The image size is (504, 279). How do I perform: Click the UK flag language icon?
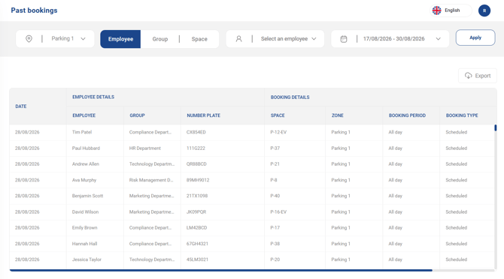pyautogui.click(x=436, y=10)
